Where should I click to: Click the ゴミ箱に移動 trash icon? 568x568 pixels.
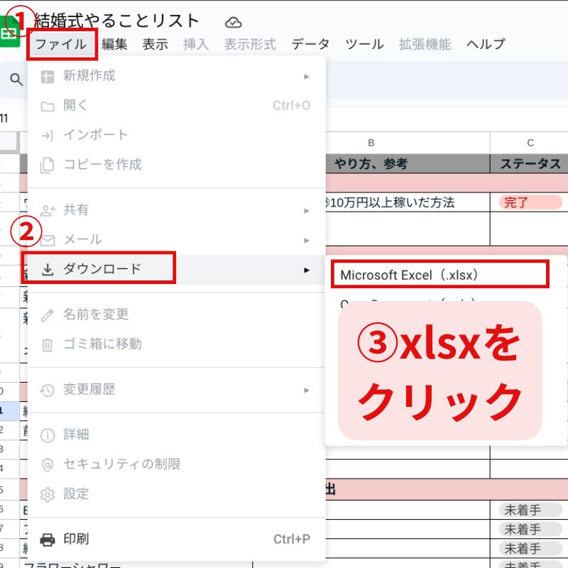pos(48,344)
